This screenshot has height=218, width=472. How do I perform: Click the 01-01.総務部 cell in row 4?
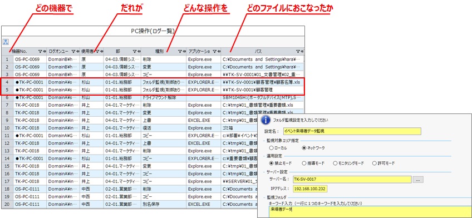[122, 82]
